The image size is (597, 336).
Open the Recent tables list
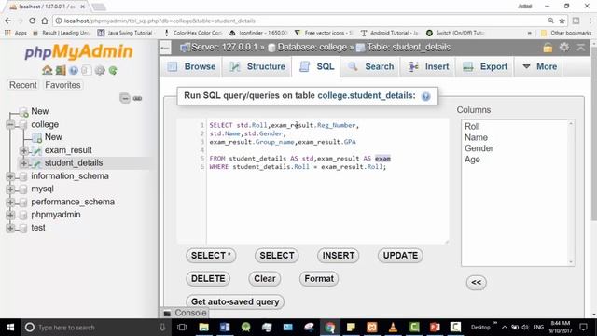tap(22, 85)
